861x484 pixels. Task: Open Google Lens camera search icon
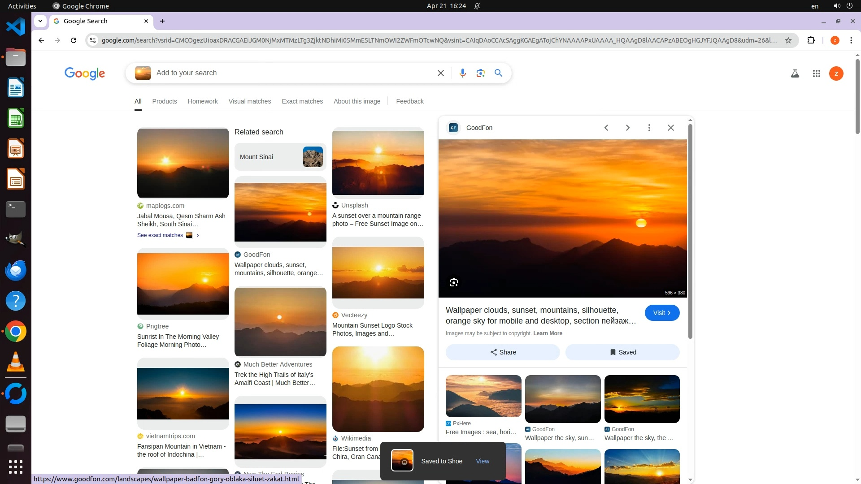pyautogui.click(x=480, y=73)
